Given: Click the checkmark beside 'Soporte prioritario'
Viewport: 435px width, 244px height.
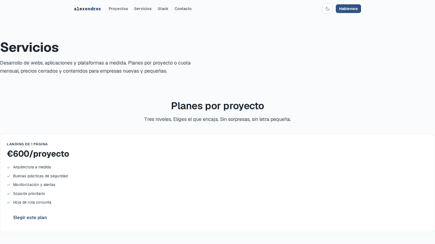Looking at the screenshot, I should (x=9, y=194).
